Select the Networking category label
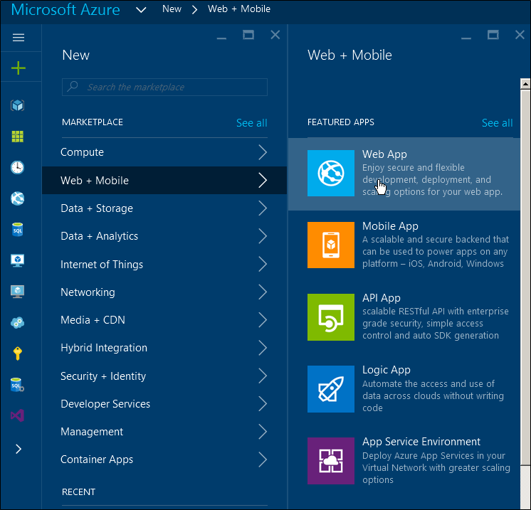The height and width of the screenshot is (510, 531). (x=88, y=292)
